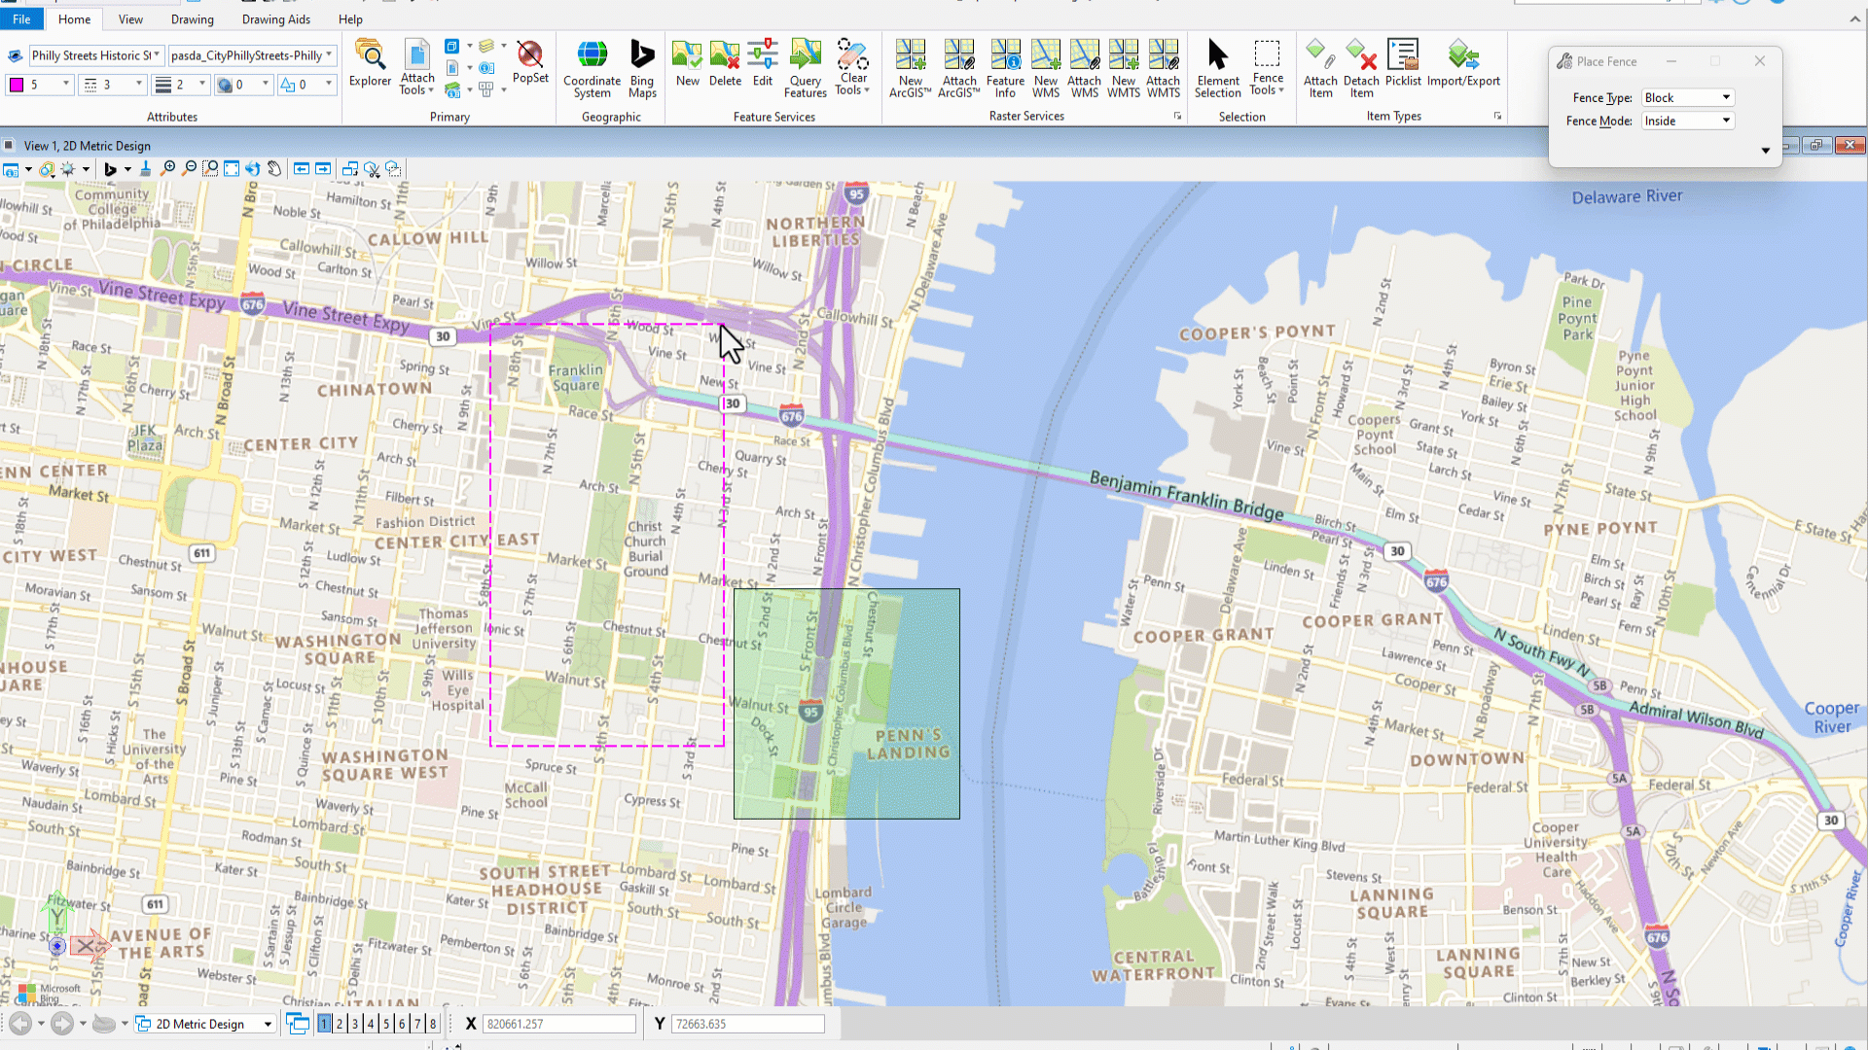Click Zoom Out view tool
Image resolution: width=1868 pixels, height=1050 pixels.
(190, 169)
